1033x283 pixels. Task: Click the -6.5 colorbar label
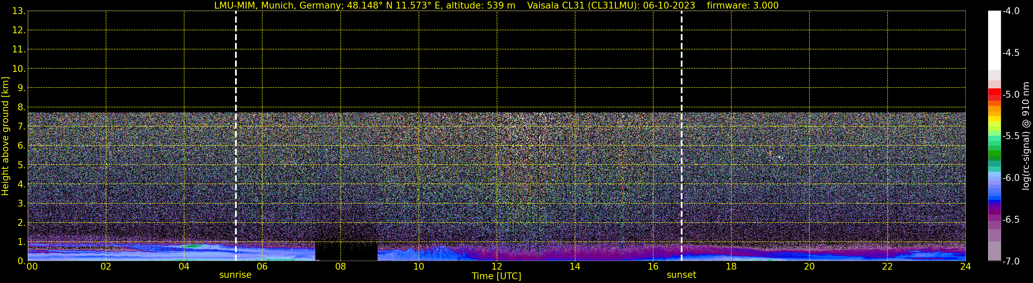point(1011,220)
